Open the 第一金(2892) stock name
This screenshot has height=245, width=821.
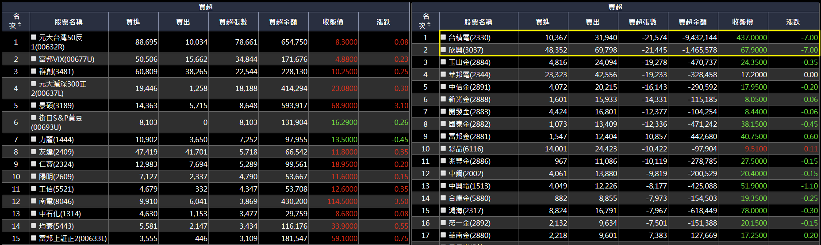pos(469,223)
